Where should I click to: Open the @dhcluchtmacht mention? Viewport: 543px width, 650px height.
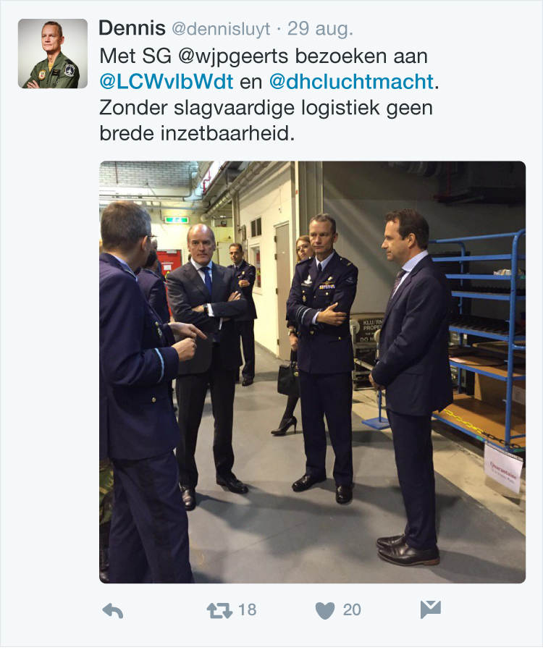(x=351, y=82)
